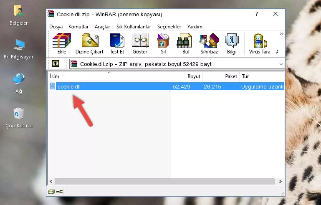
Task: Click the cookie.dll file icon
Action: point(53,86)
